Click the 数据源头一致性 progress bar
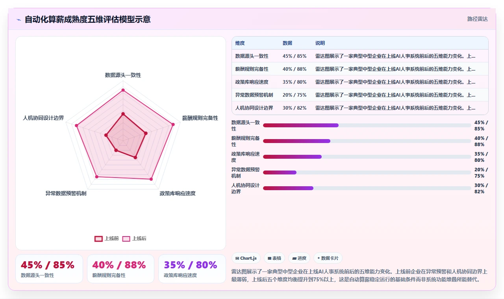The image size is (504, 299). 367,125
